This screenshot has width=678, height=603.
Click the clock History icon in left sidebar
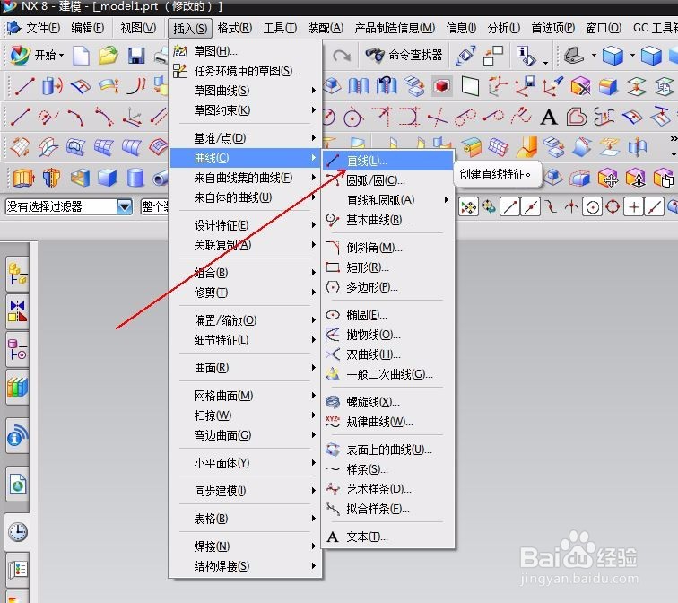18,531
